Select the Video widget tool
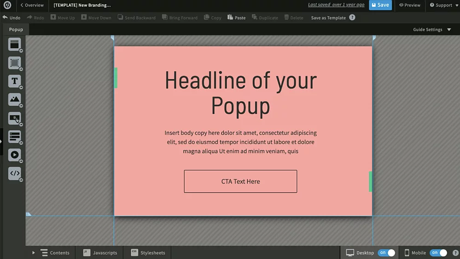The image size is (460, 259). tap(14, 155)
